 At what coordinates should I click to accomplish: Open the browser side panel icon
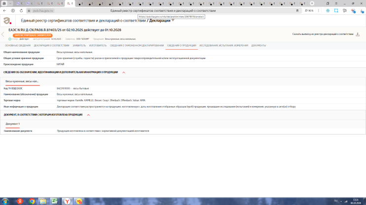[328, 3]
